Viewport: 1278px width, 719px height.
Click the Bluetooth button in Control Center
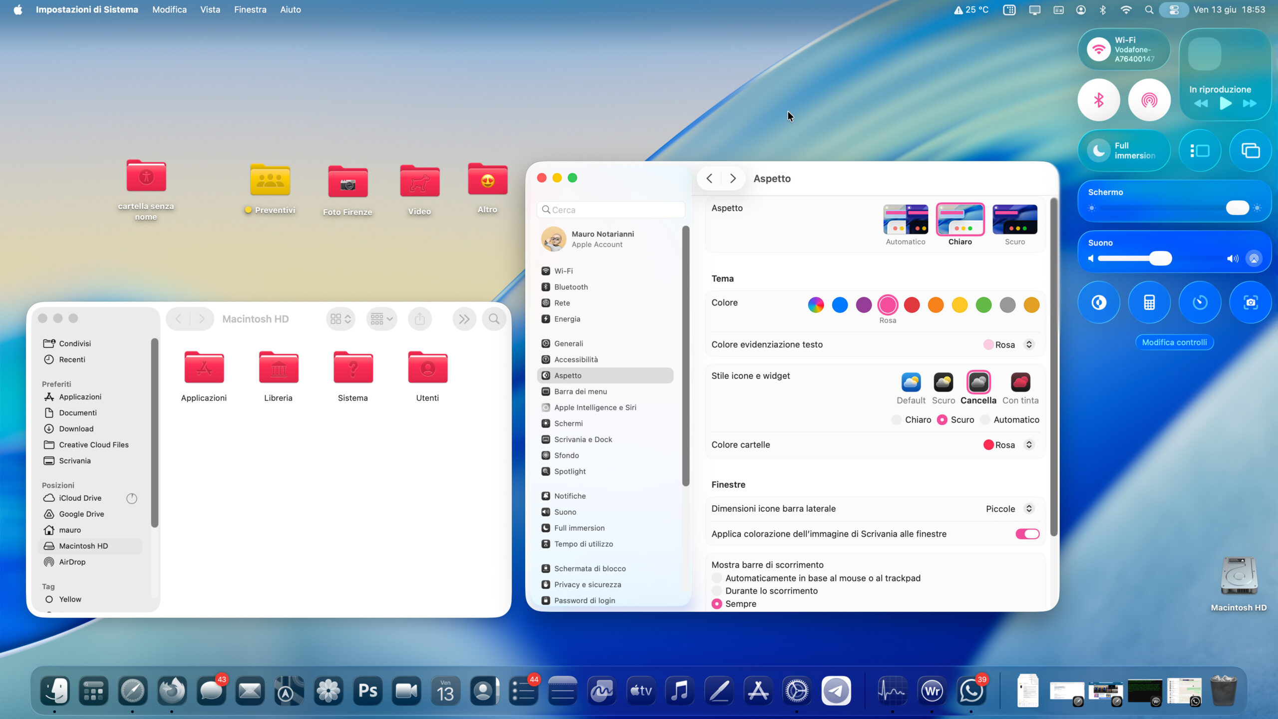[x=1098, y=100]
